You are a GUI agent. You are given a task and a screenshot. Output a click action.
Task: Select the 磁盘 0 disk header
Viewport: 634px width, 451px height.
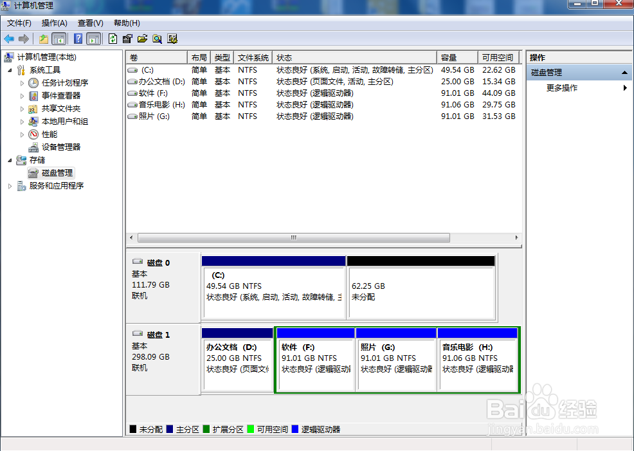[163, 287]
